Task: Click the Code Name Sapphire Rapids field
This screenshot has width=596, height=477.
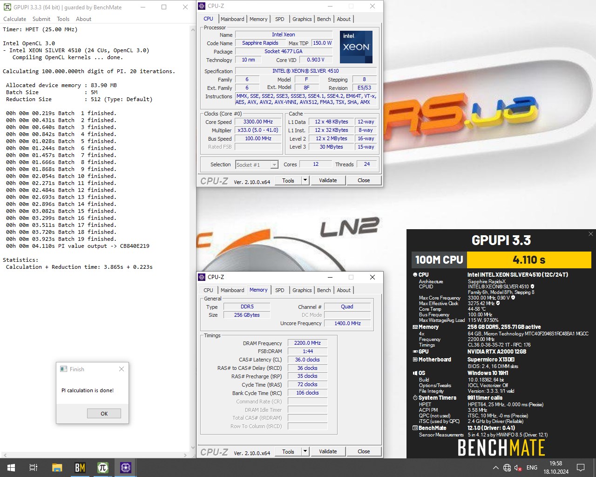Action: [x=260, y=43]
